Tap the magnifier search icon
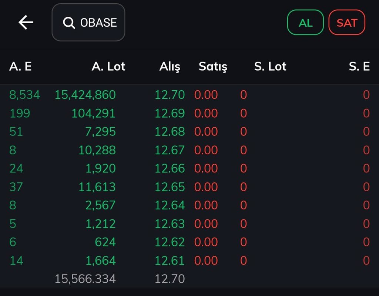 pyautogui.click(x=69, y=23)
